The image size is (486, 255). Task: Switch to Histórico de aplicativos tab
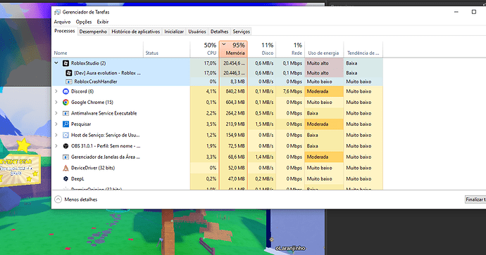point(136,32)
